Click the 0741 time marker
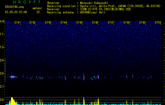This screenshot has width=165, height=105. pyautogui.click(x=18, y=23)
